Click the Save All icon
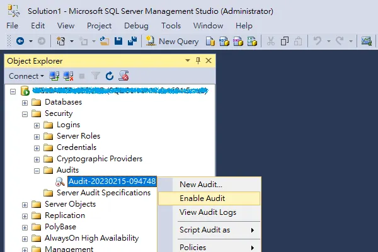This screenshot has width=378, height=252. coord(132,41)
